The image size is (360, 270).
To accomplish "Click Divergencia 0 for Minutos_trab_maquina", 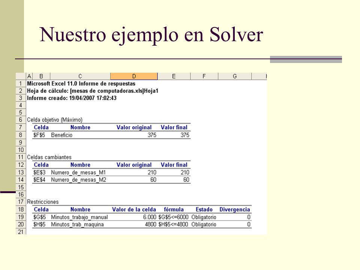I will click(x=249, y=224).
